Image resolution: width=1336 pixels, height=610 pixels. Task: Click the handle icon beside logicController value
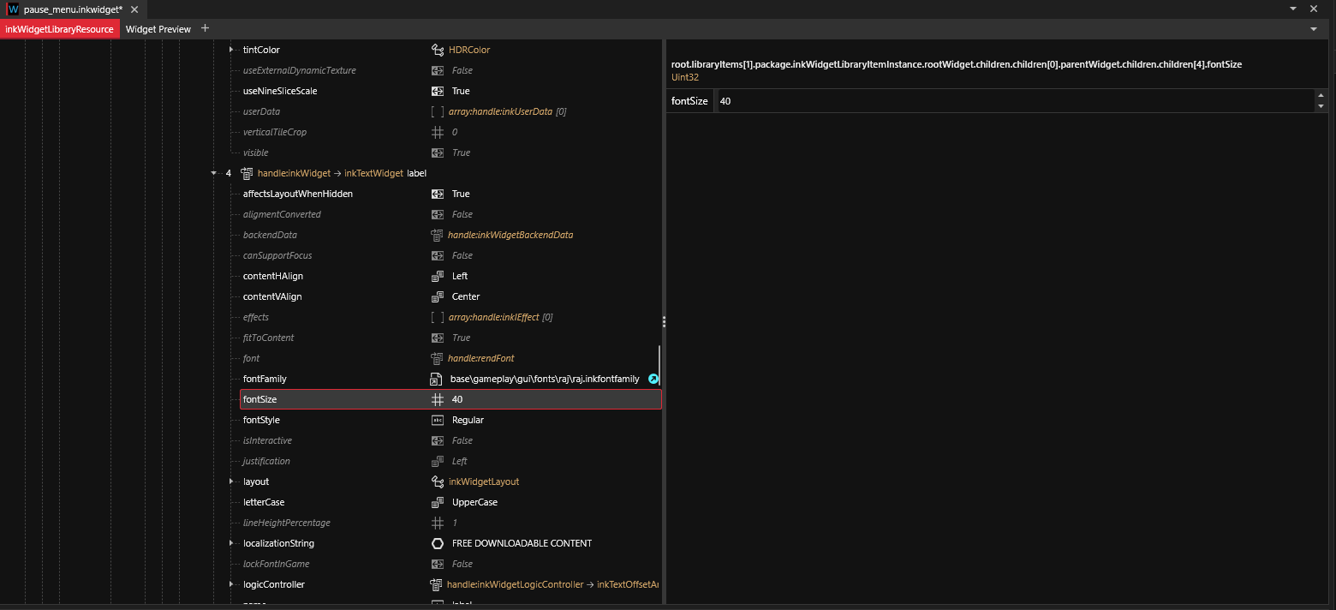pos(436,584)
